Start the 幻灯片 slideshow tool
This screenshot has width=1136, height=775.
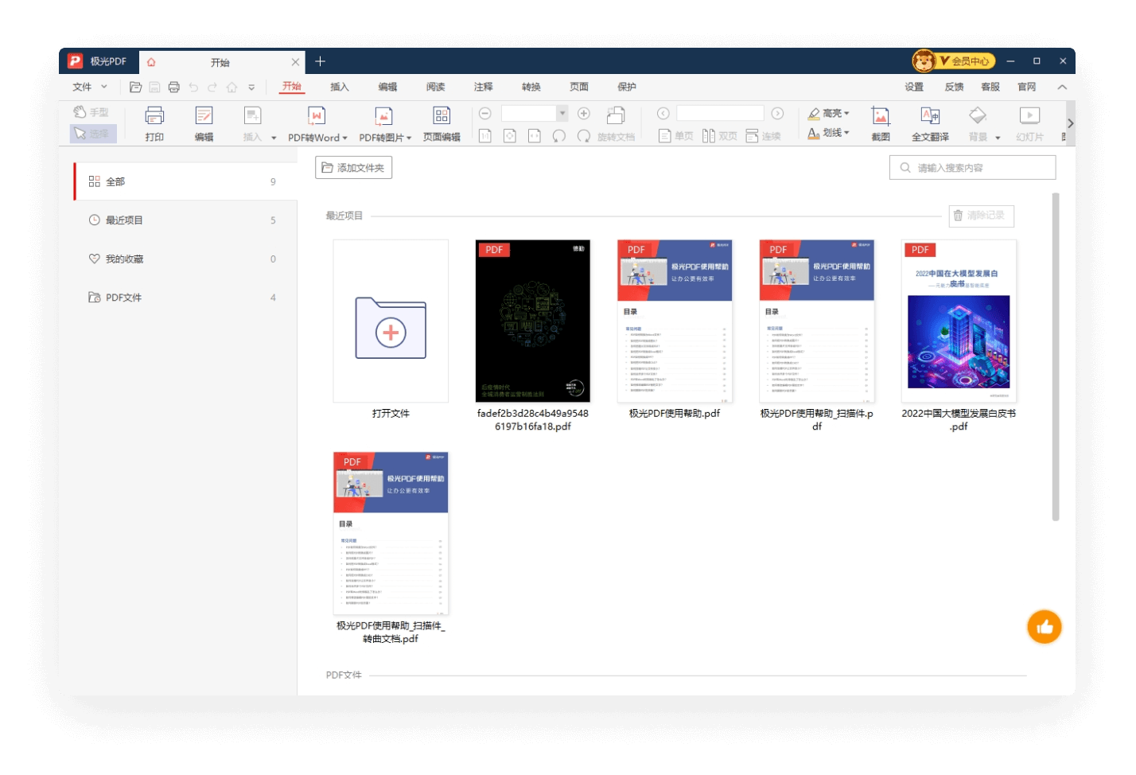(x=1029, y=123)
